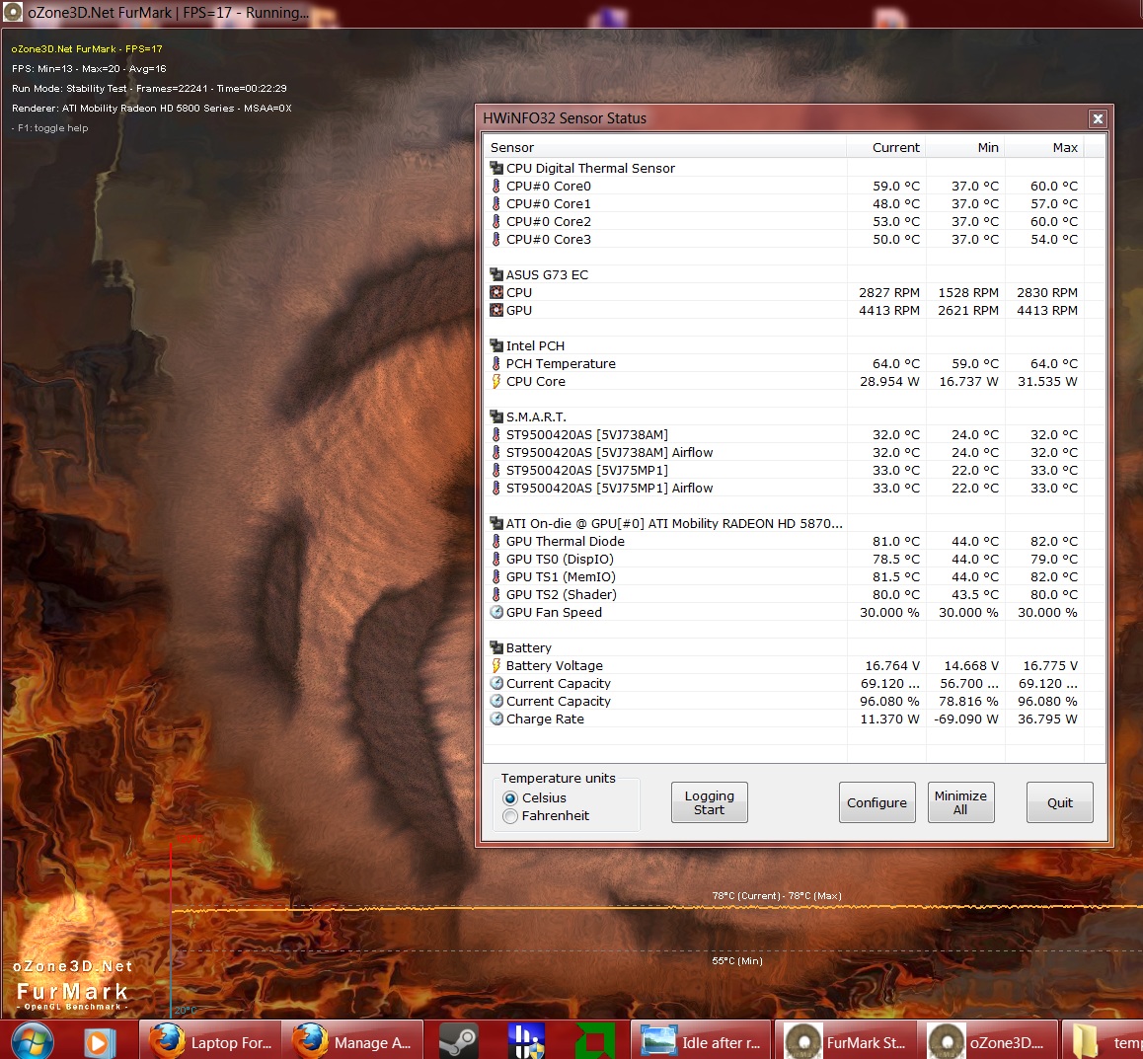Click the fan icon of GPU RPM row

496,310
